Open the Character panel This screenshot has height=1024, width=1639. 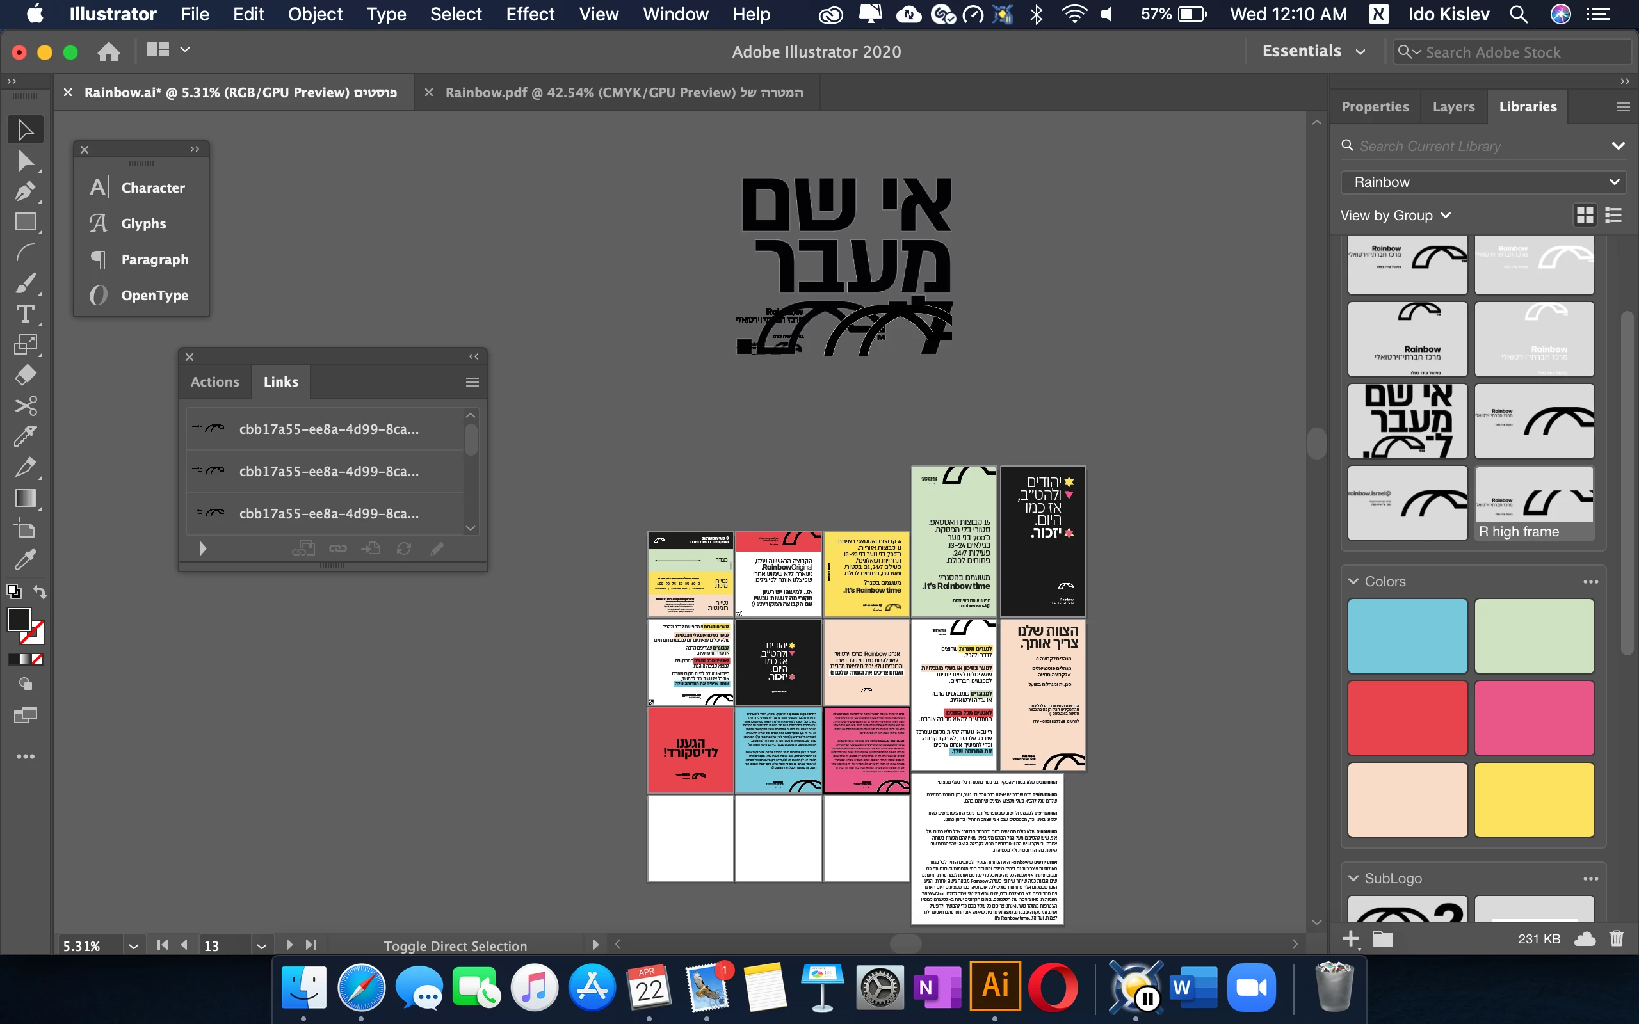click(x=152, y=188)
